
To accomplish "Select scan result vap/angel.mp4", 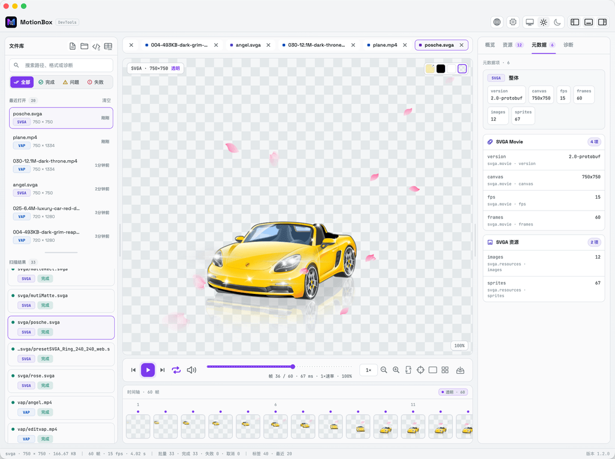I will pyautogui.click(x=61, y=407).
